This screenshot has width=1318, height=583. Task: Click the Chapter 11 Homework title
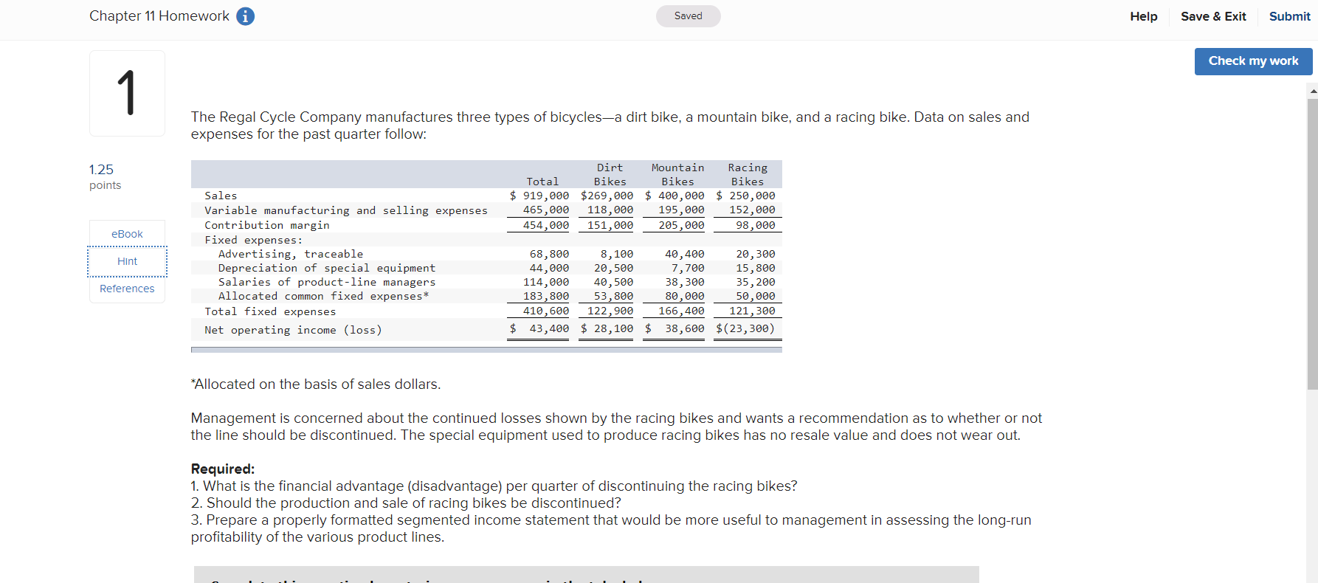[x=159, y=16]
